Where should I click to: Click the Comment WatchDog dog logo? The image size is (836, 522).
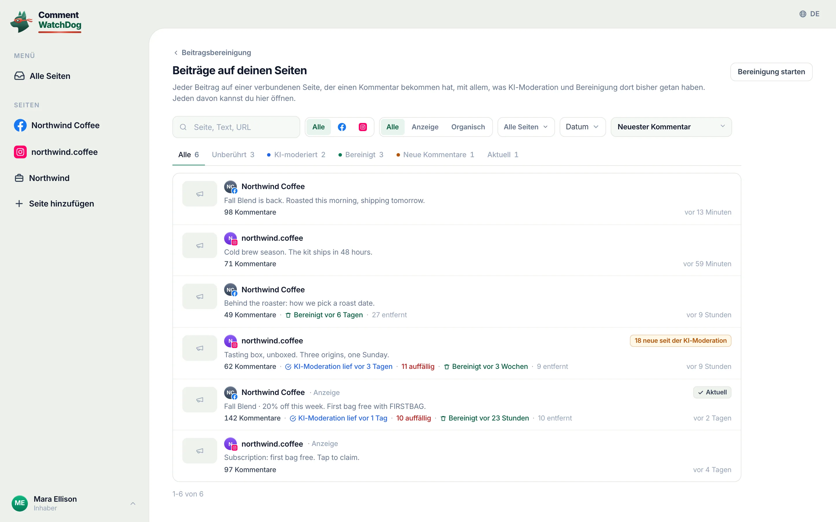(x=21, y=22)
